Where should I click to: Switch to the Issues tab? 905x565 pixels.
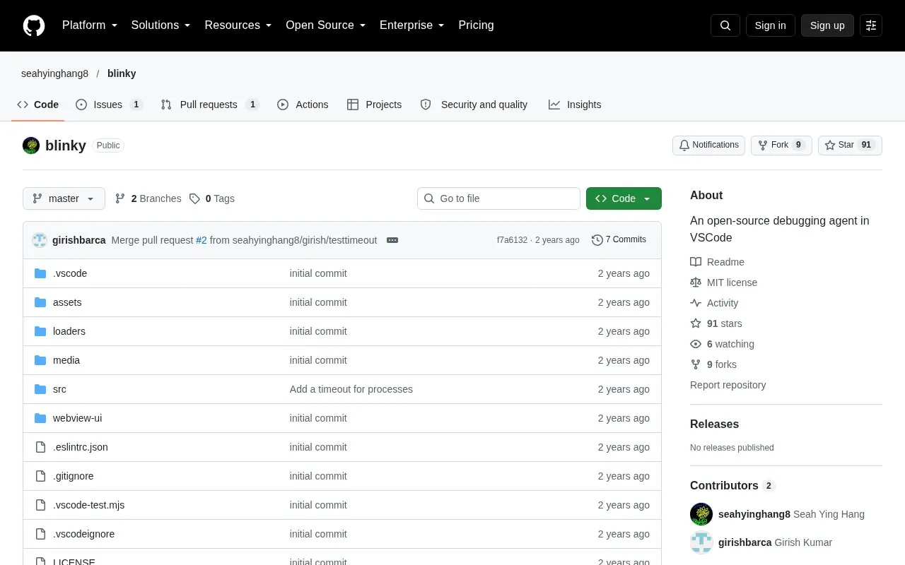(109, 105)
